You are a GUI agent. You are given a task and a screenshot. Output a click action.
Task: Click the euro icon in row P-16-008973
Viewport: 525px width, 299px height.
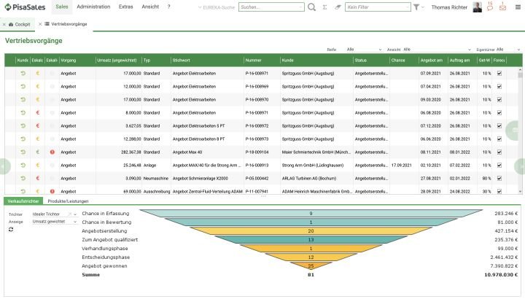pyautogui.click(x=37, y=139)
